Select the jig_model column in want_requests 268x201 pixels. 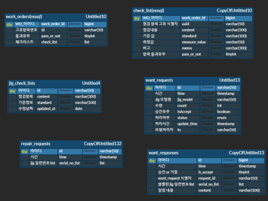coord(185,100)
